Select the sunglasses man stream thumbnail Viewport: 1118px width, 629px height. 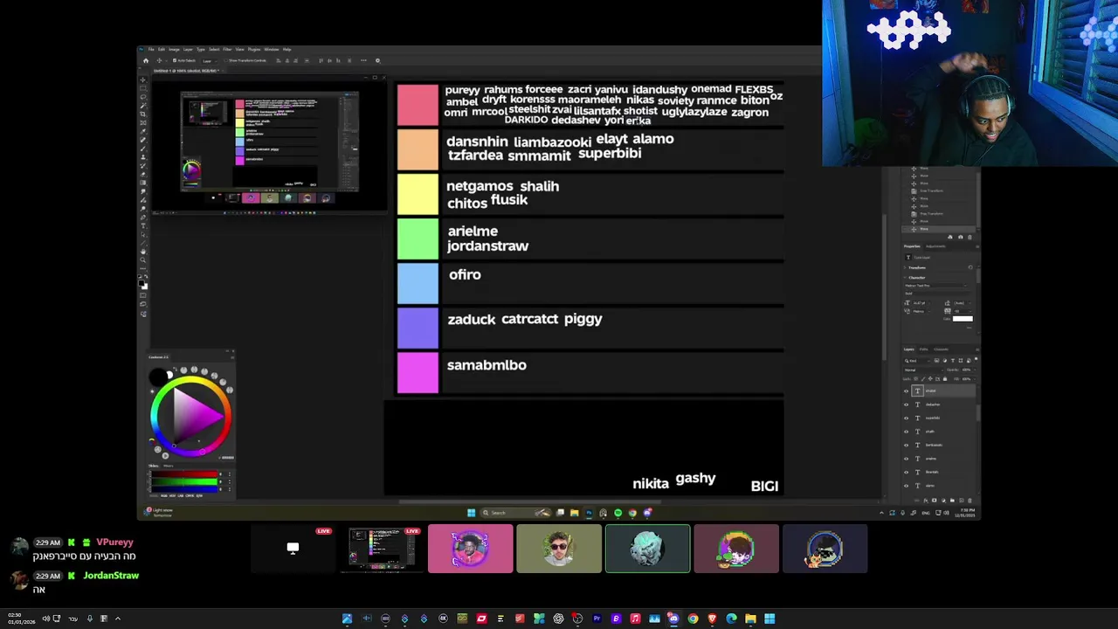[559, 549]
